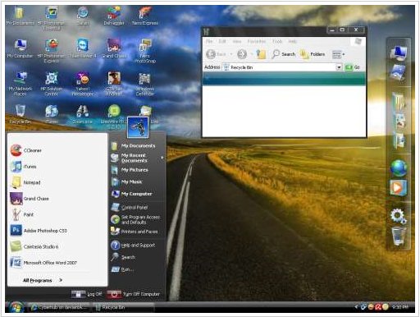Launch Grand Chase from the Start menu
The width and height of the screenshot is (420, 317).
pos(30,199)
